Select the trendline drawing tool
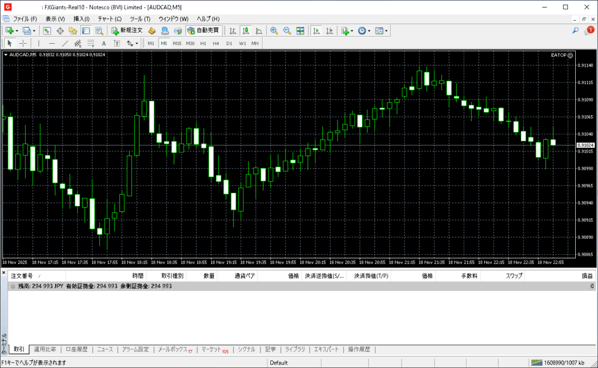Screen dimensions: 598x368 (x=65, y=43)
